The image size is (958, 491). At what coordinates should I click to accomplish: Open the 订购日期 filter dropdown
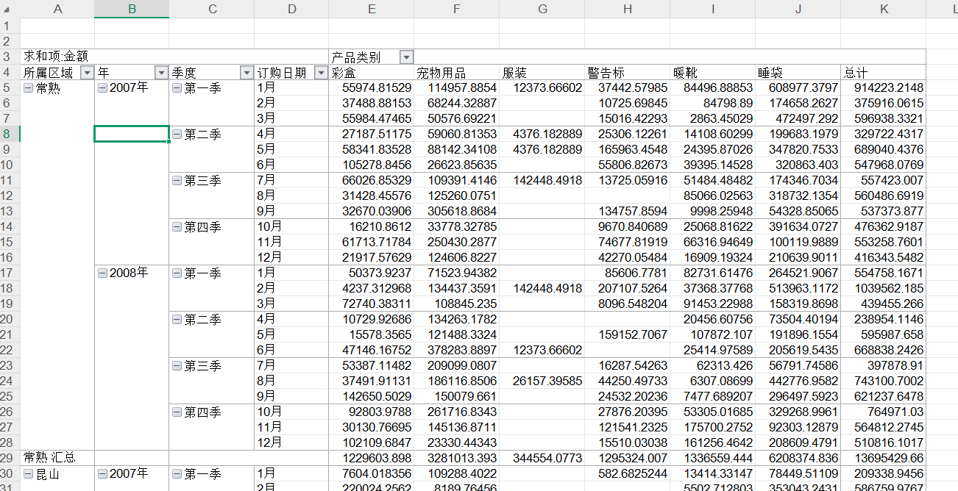[321, 73]
